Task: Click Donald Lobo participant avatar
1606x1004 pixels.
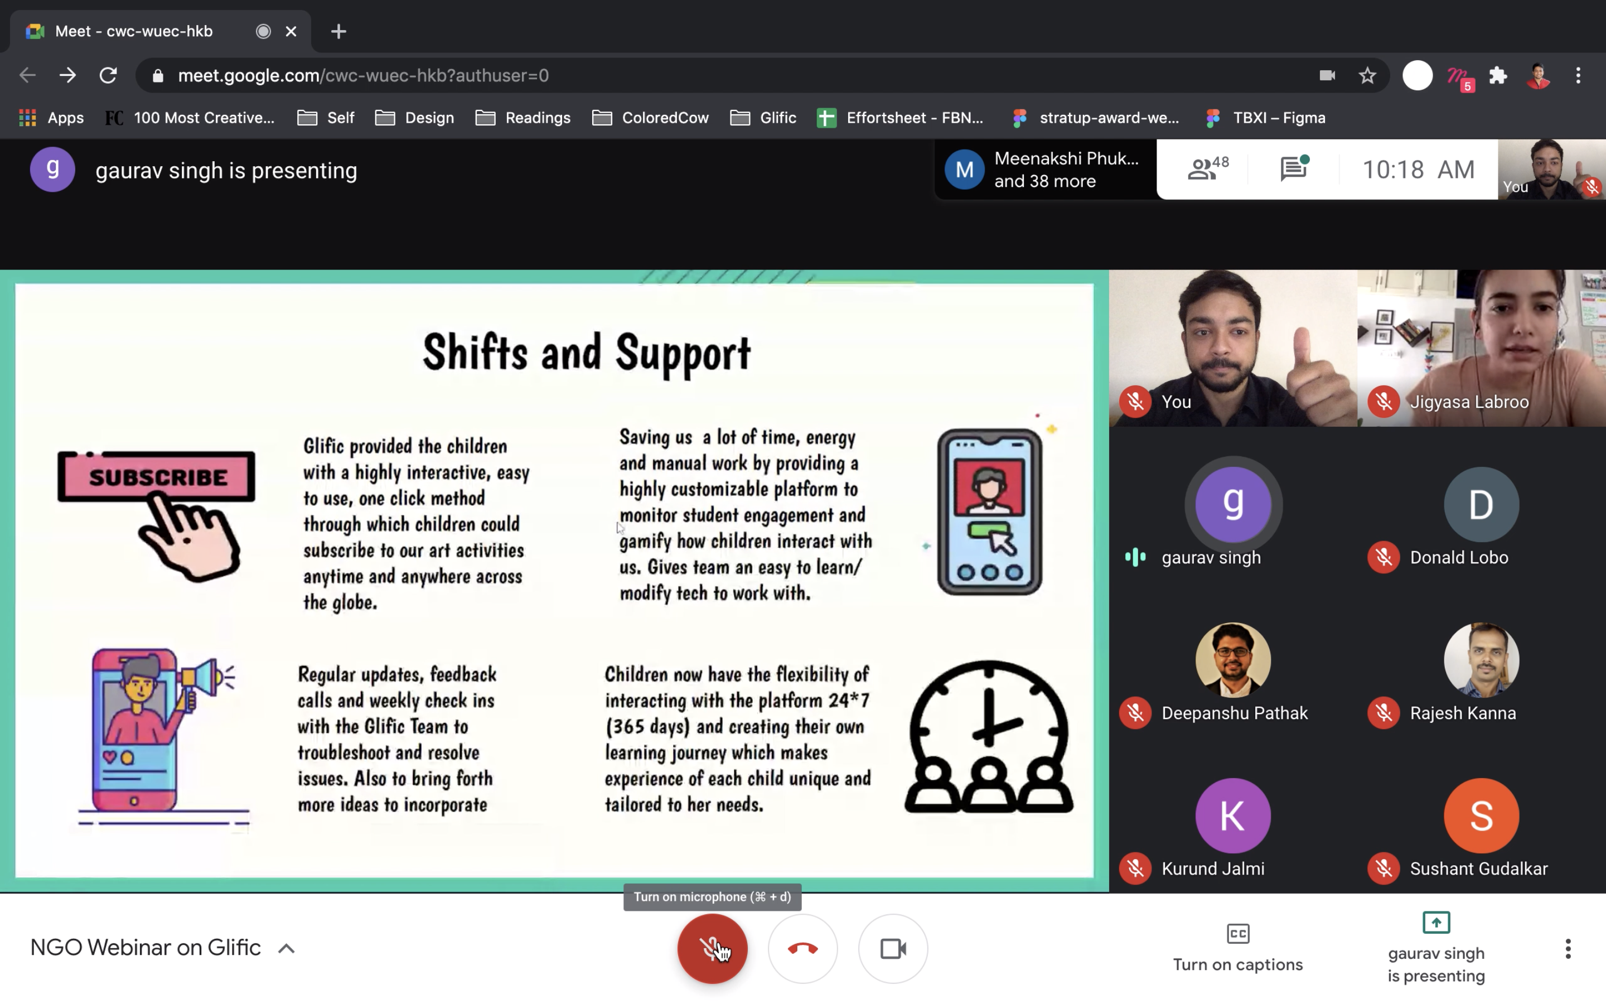Action: (1481, 504)
